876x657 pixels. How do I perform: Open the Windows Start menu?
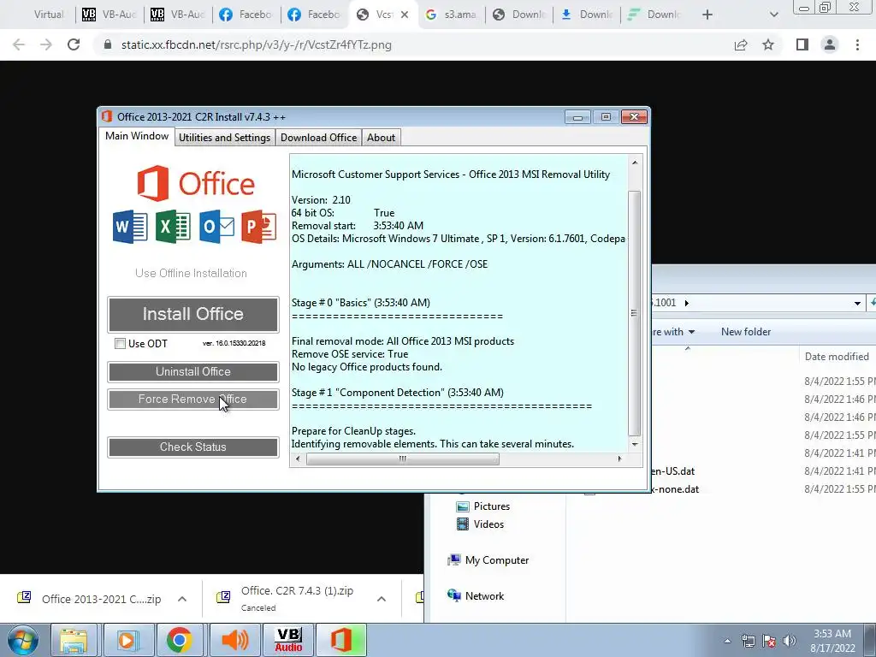pos(22,640)
